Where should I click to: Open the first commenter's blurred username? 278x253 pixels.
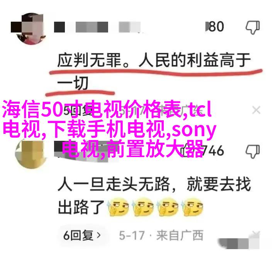pos(98,27)
